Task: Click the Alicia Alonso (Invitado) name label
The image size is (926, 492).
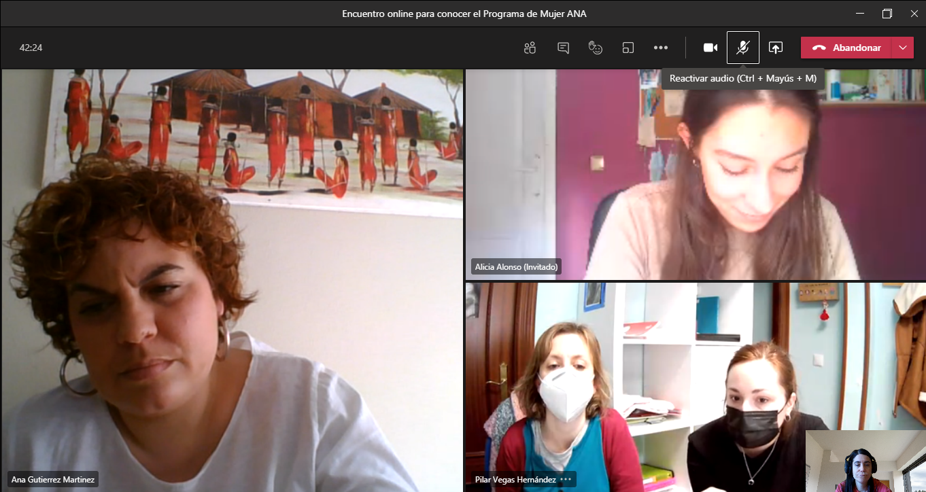Action: tap(517, 267)
